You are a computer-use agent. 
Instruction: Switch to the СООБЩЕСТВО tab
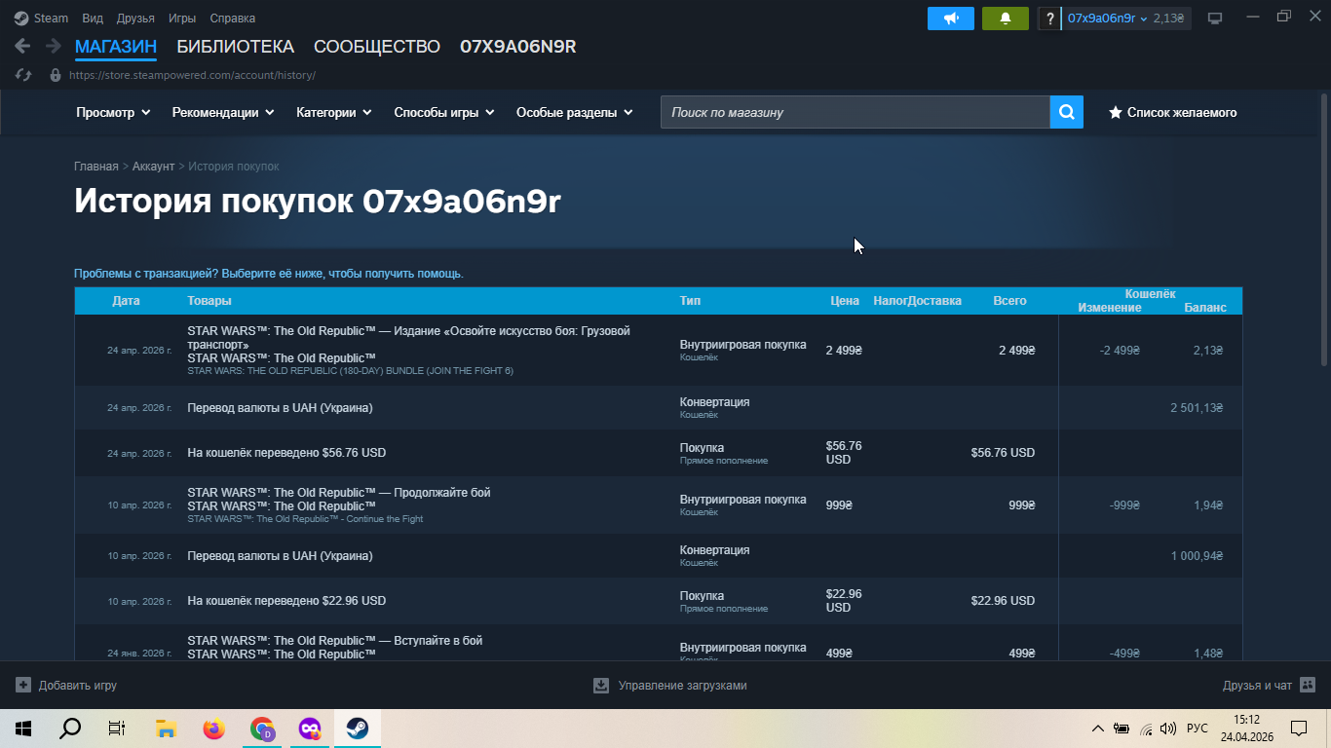pyautogui.click(x=377, y=47)
